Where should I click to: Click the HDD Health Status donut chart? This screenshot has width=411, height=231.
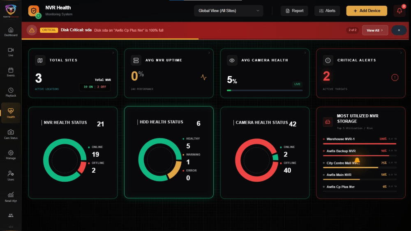coord(160,159)
